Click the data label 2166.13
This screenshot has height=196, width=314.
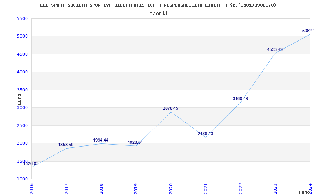click(x=205, y=134)
